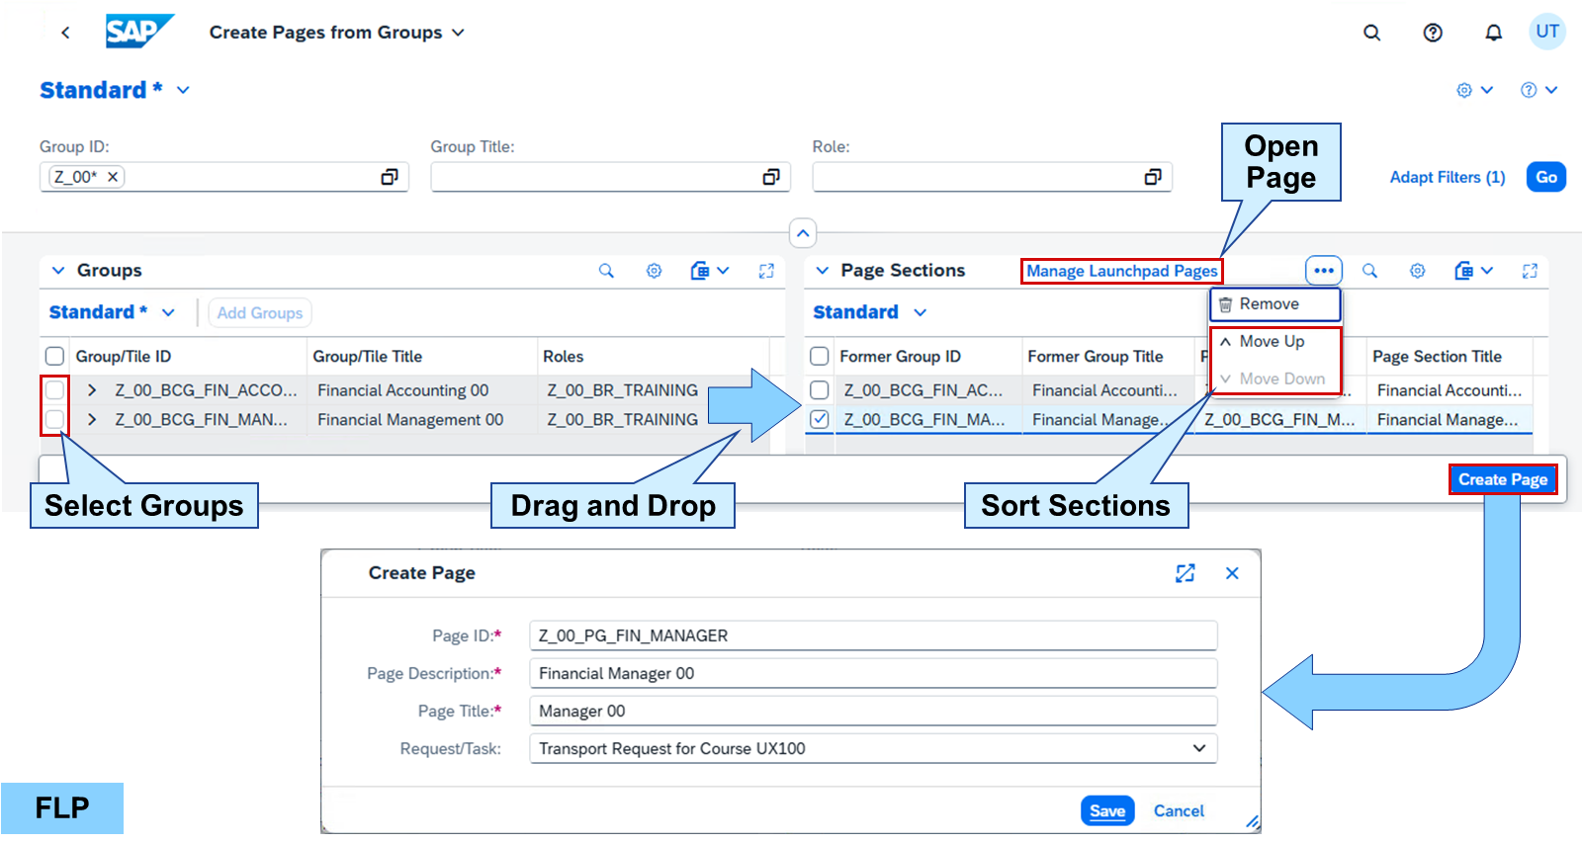
Task: Click into the Page ID input field
Action: tap(873, 635)
